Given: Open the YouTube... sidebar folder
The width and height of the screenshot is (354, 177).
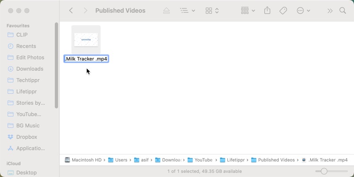Looking at the screenshot, I should coord(24,114).
